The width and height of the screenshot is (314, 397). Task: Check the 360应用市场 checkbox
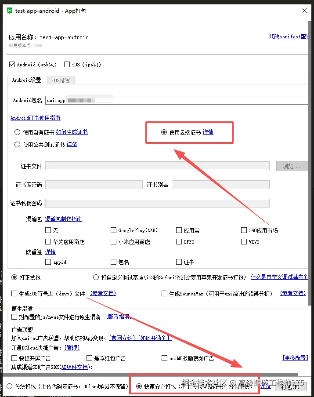(x=244, y=230)
